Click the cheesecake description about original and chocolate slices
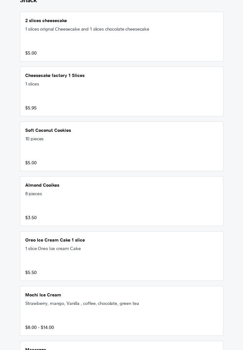 pos(87,29)
